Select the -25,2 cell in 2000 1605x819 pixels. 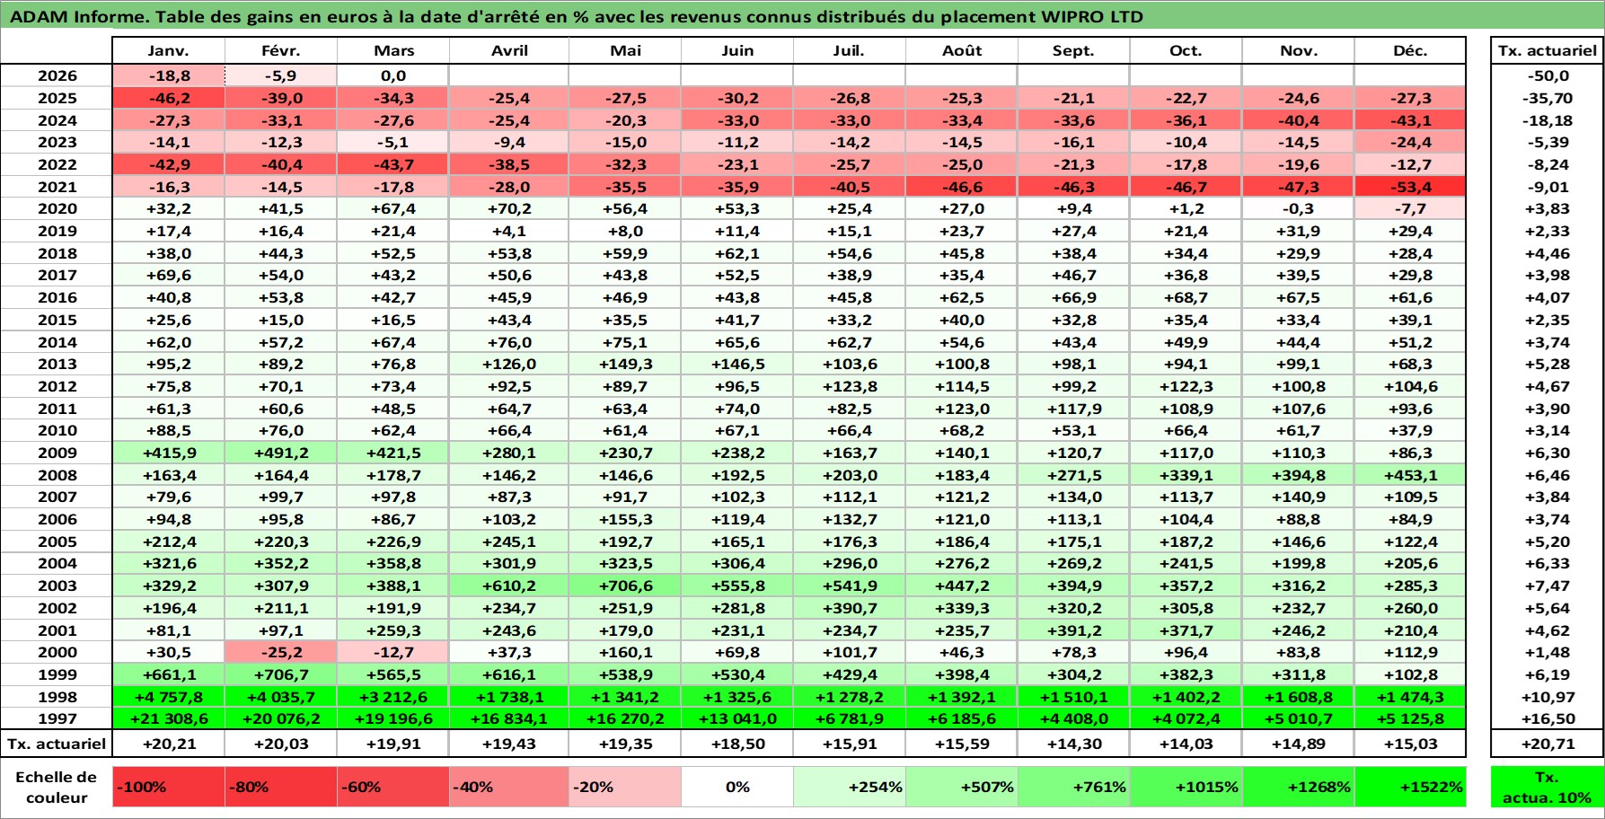click(x=281, y=652)
